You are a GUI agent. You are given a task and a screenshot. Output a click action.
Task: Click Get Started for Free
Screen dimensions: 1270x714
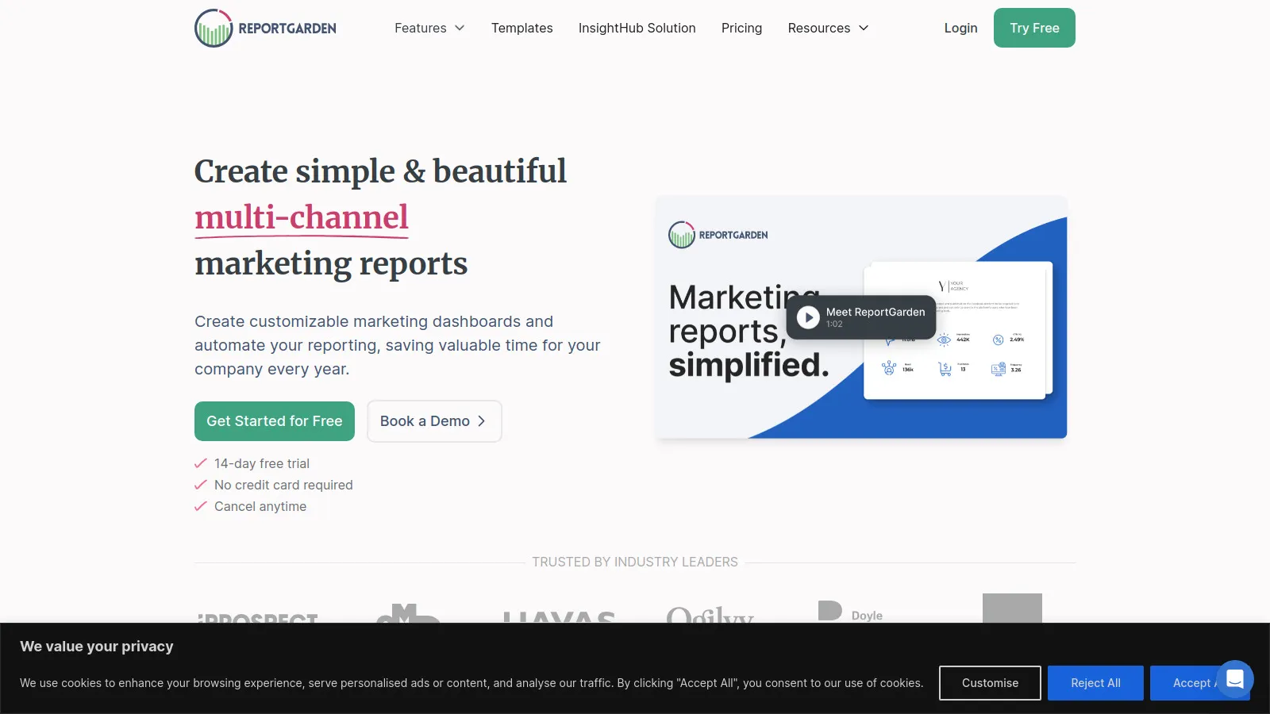coord(274,421)
